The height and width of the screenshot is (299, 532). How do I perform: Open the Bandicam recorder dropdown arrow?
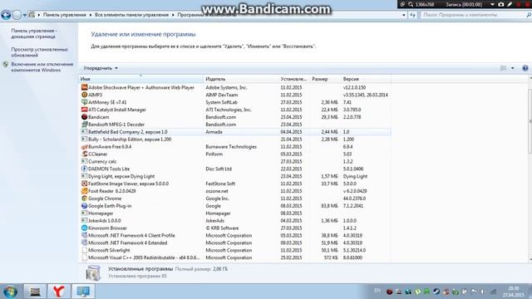coord(492,4)
